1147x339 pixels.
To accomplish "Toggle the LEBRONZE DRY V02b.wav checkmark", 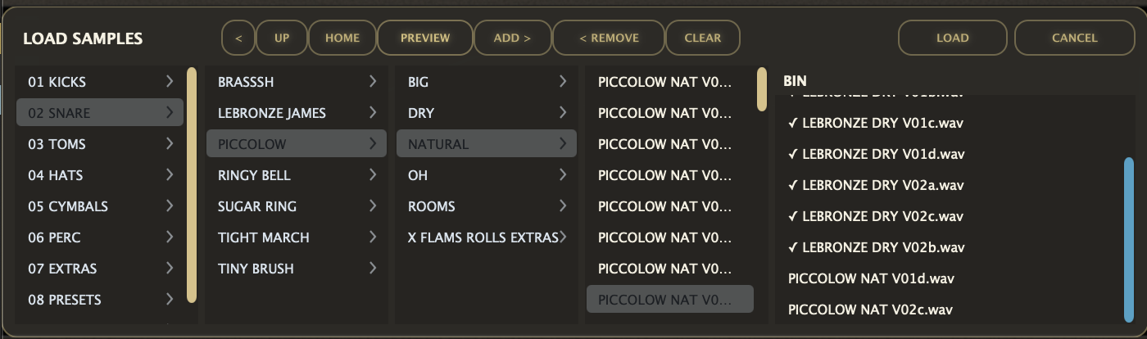I will tap(792, 247).
